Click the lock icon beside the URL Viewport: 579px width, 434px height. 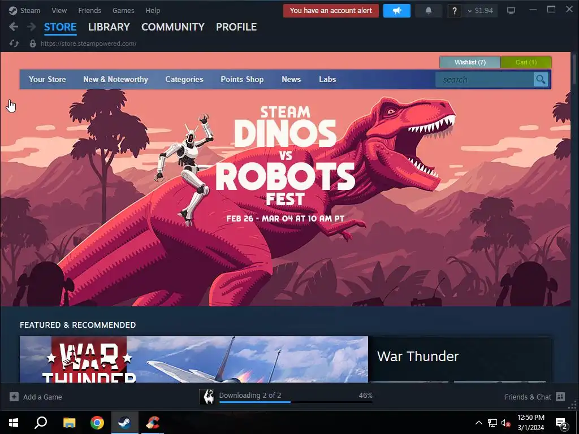32,44
